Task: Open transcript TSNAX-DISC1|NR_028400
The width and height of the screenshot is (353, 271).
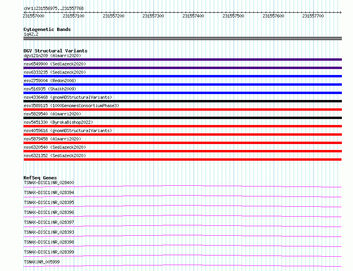Action: 49,183
